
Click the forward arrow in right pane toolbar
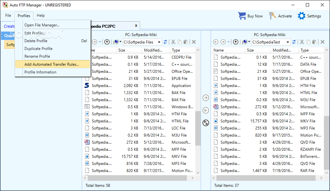223,42
